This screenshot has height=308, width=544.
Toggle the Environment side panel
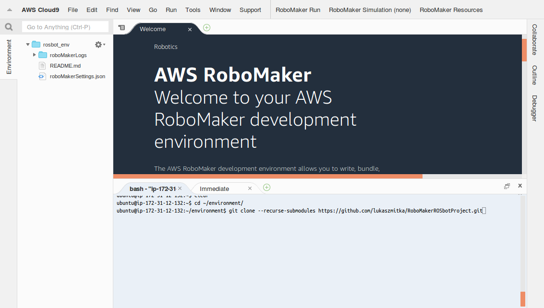[x=9, y=57]
